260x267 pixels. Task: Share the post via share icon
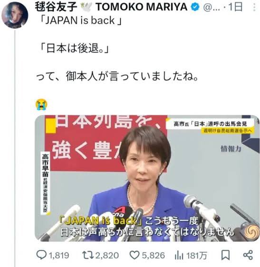click(248, 255)
